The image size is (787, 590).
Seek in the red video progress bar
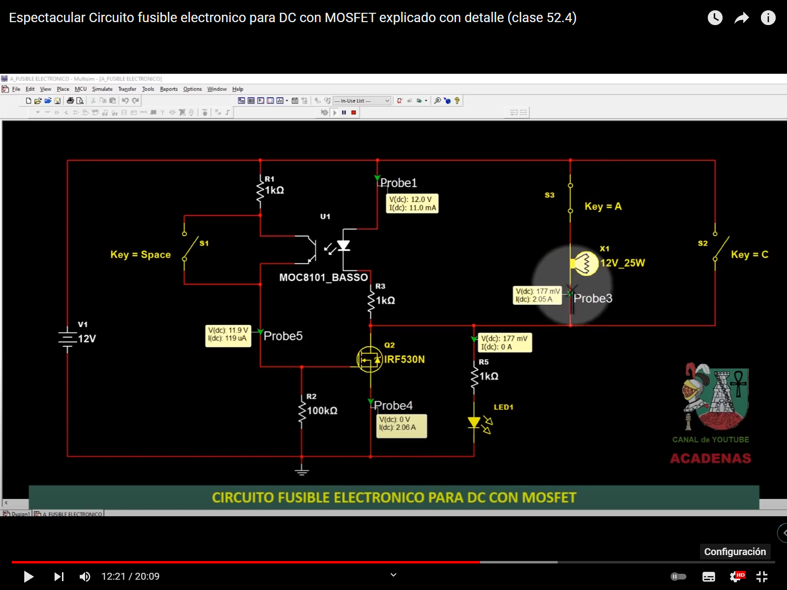click(246, 562)
